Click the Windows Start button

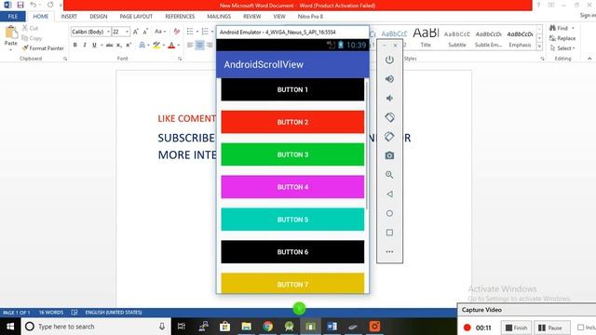pyautogui.click(x=10, y=327)
